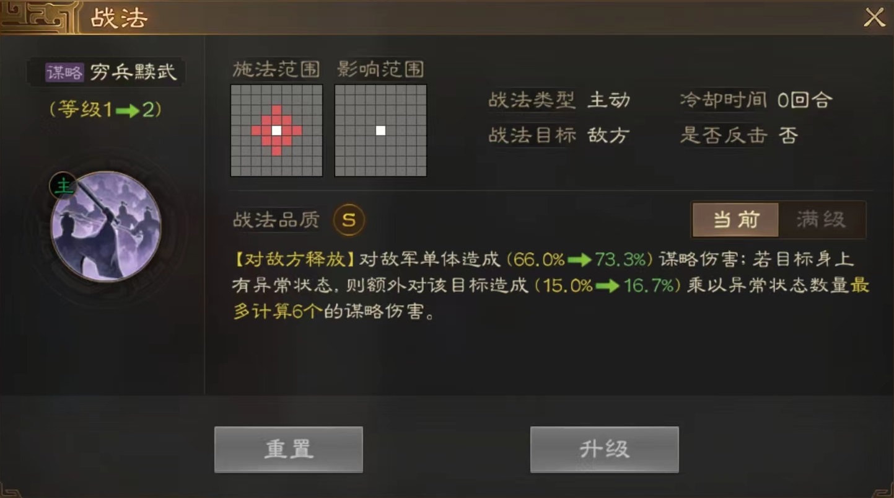Click the green 主 badge on portrait
The width and height of the screenshot is (894, 498).
click(x=63, y=185)
